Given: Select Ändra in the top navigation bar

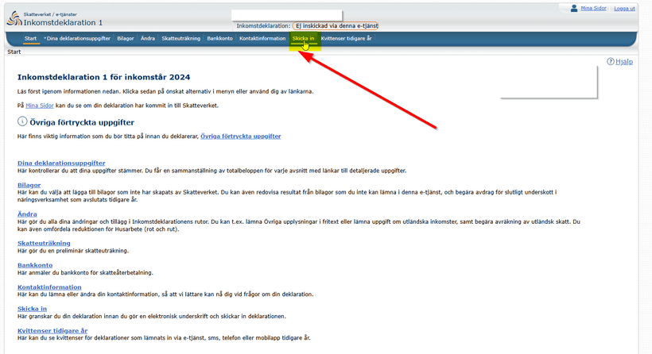Looking at the screenshot, I should [148, 38].
